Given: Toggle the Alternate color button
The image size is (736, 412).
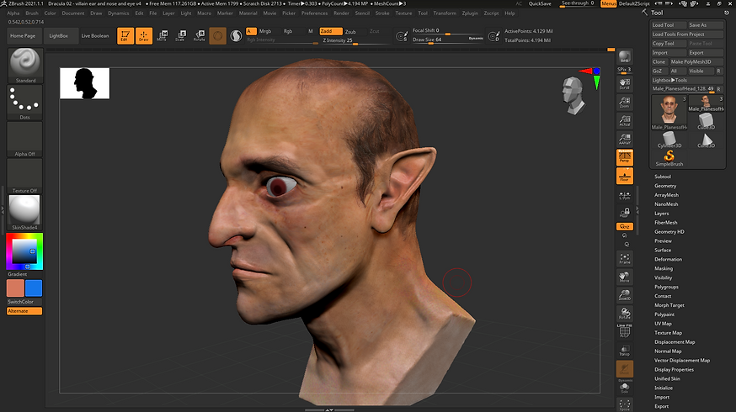Looking at the screenshot, I should [x=24, y=311].
